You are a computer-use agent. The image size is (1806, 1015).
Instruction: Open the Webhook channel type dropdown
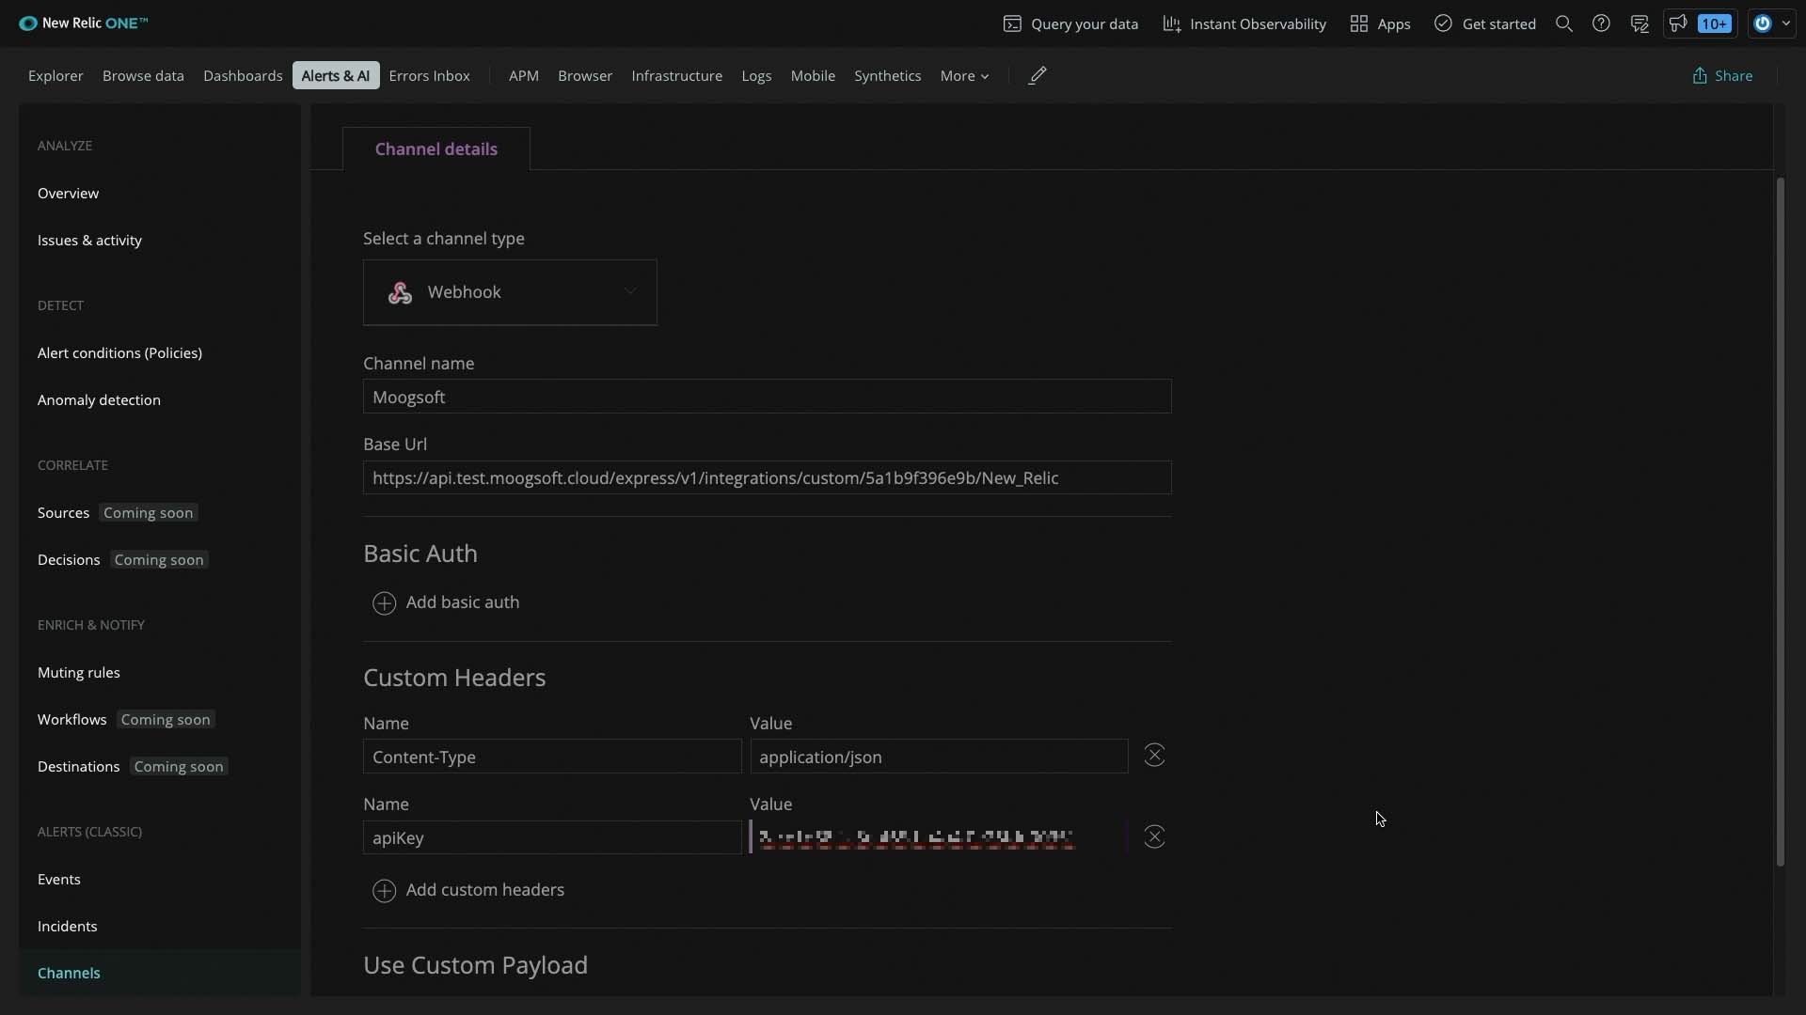point(510,292)
